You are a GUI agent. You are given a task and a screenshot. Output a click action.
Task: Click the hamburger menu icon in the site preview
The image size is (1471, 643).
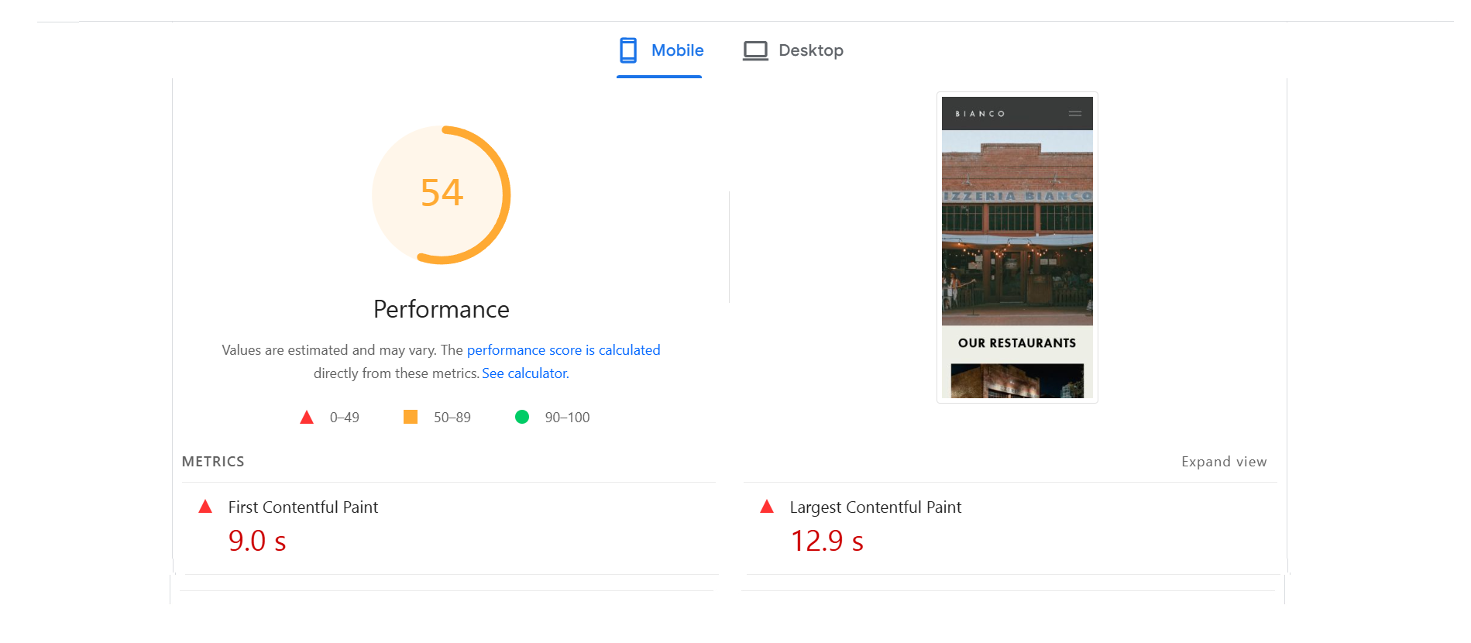tap(1075, 114)
